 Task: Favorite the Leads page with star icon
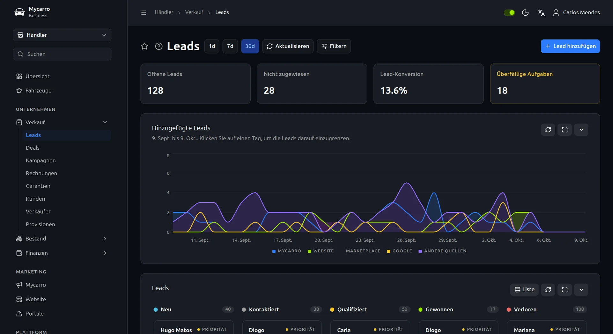pos(144,46)
